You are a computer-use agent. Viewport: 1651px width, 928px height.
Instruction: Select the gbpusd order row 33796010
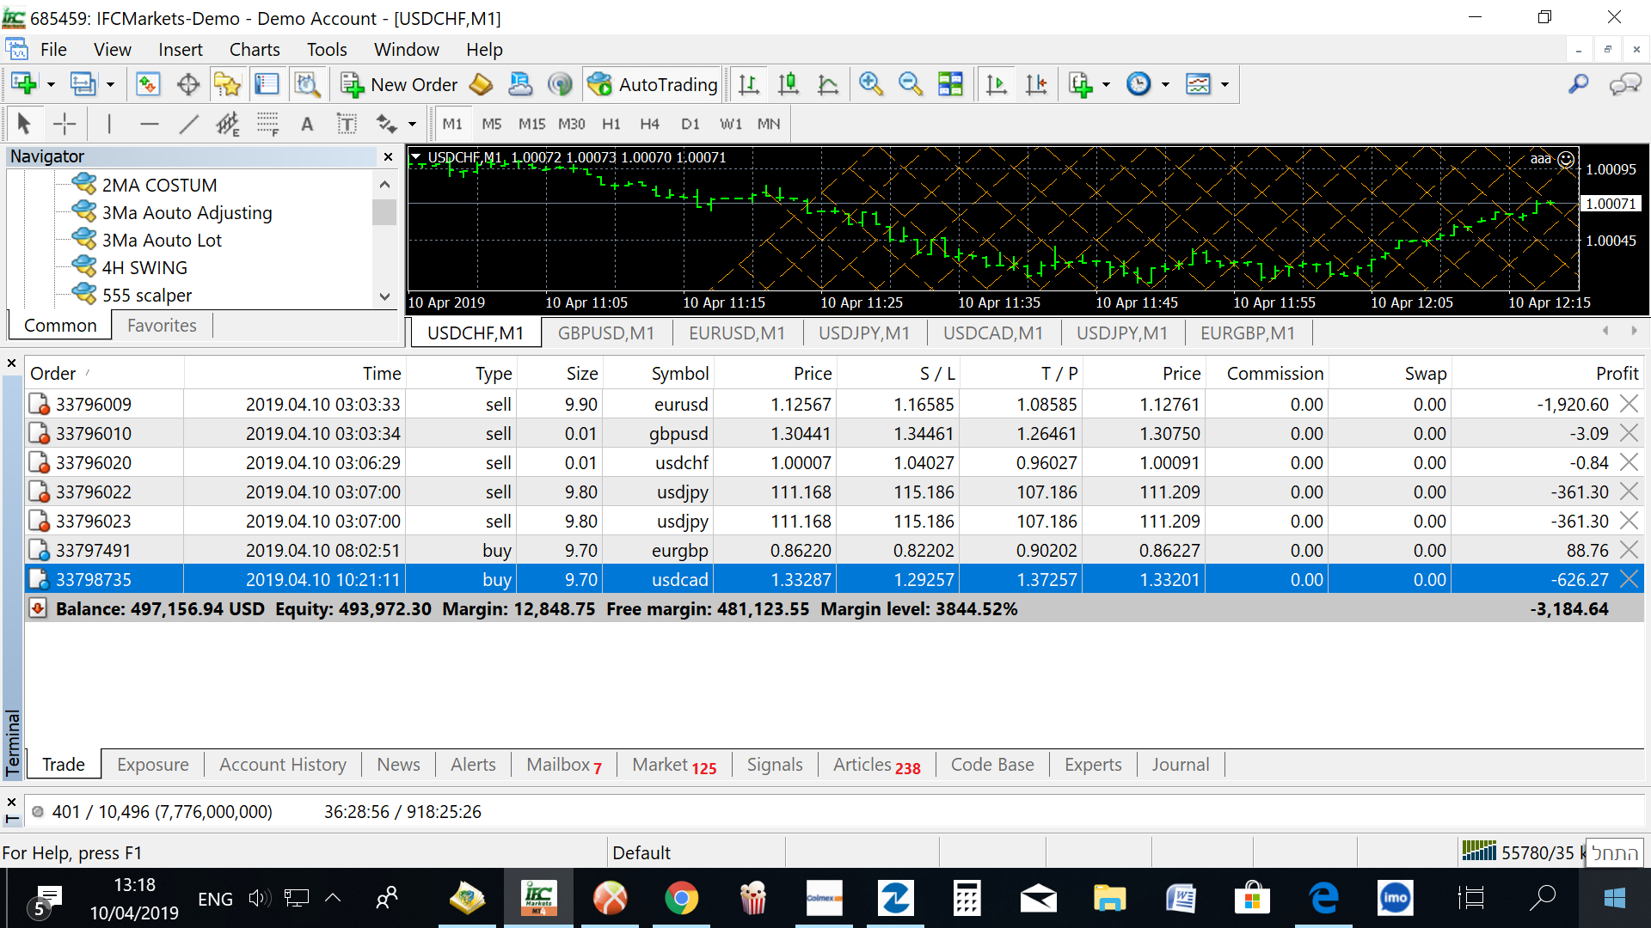[834, 433]
